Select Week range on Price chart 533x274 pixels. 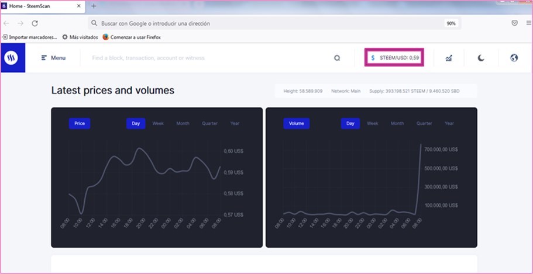(158, 124)
